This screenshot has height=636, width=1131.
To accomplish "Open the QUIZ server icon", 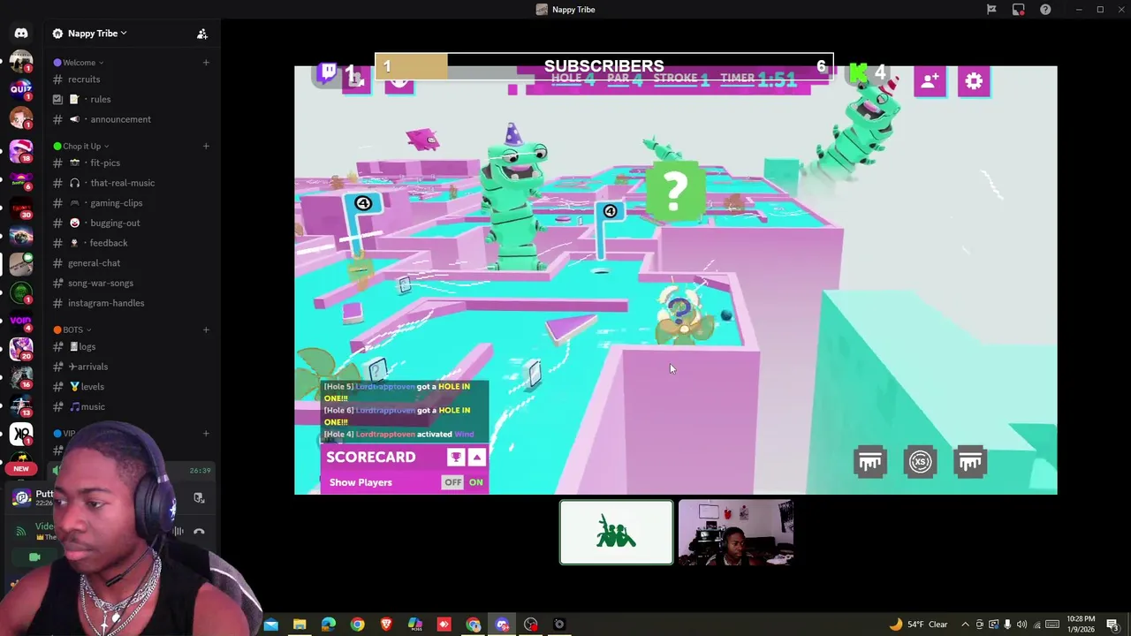I will (x=21, y=89).
